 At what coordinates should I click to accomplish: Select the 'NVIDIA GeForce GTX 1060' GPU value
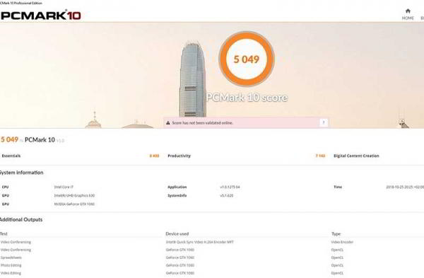[x=74, y=204]
